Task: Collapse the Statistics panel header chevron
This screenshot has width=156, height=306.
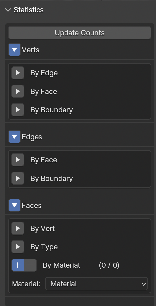Action: click(x=8, y=10)
